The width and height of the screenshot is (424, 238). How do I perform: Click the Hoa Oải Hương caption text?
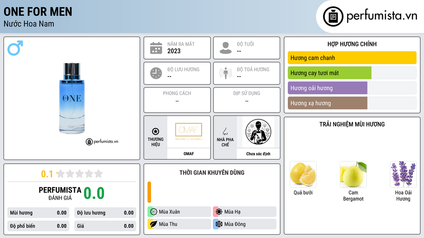(x=403, y=195)
